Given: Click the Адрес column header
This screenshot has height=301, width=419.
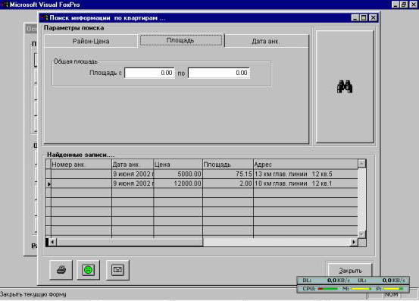Looking at the screenshot, I should [305, 165].
